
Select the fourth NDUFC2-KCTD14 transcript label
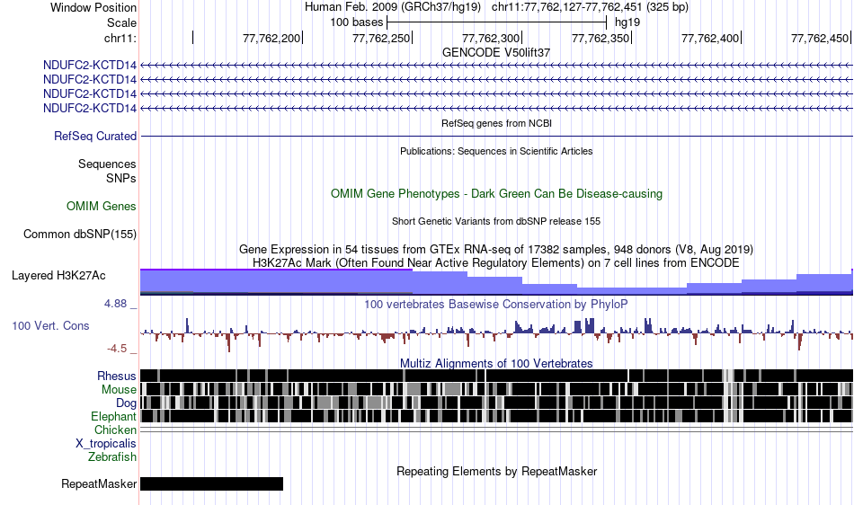tap(90, 109)
